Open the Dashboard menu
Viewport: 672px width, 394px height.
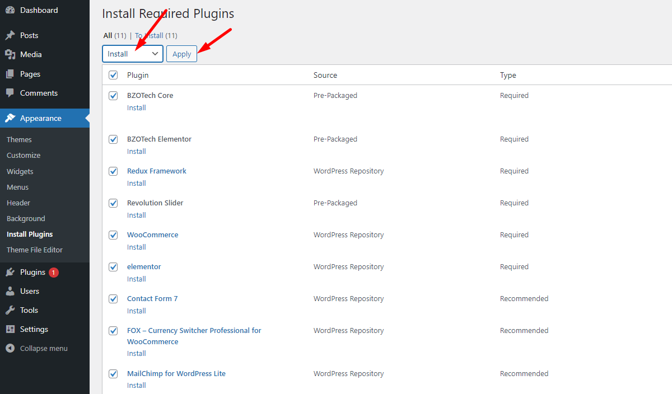(x=45, y=10)
